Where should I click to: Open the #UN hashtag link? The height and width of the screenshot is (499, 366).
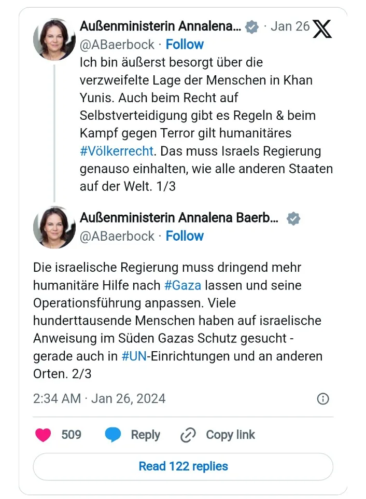[134, 356]
